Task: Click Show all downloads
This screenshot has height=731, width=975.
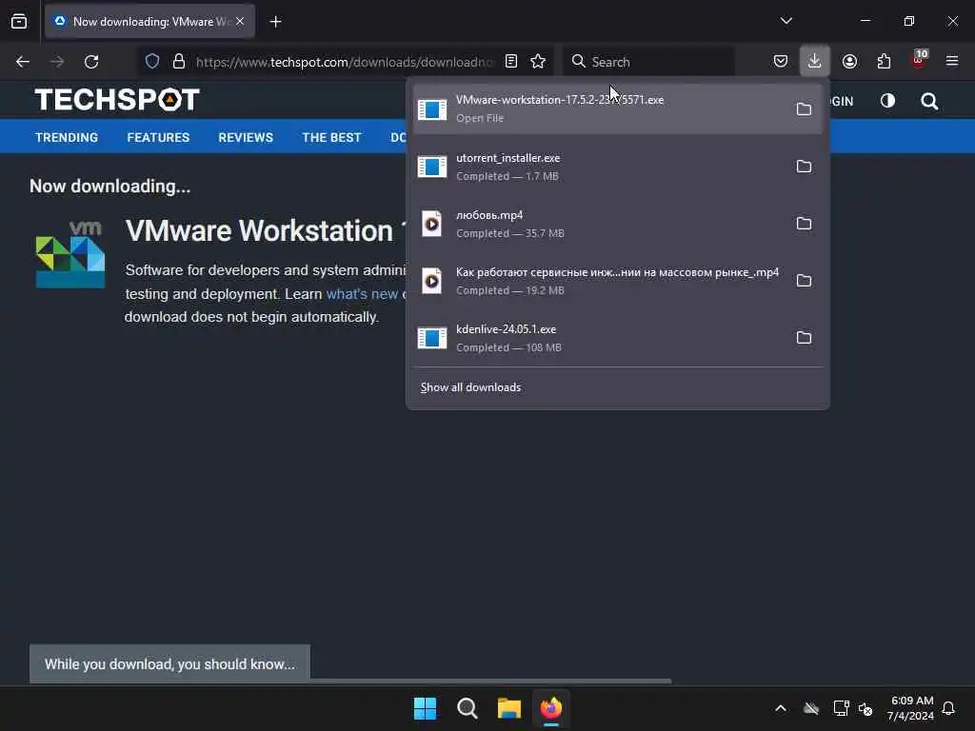Action: [470, 387]
